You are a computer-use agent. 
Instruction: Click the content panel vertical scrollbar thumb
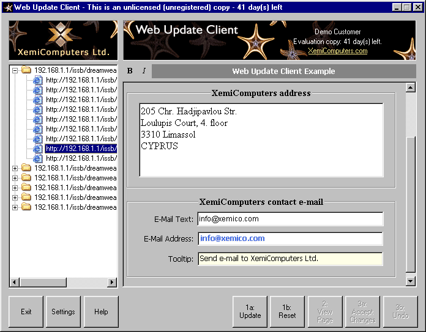coord(411,204)
